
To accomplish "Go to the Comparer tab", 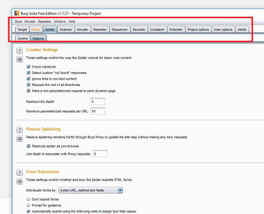I will [x=157, y=29].
